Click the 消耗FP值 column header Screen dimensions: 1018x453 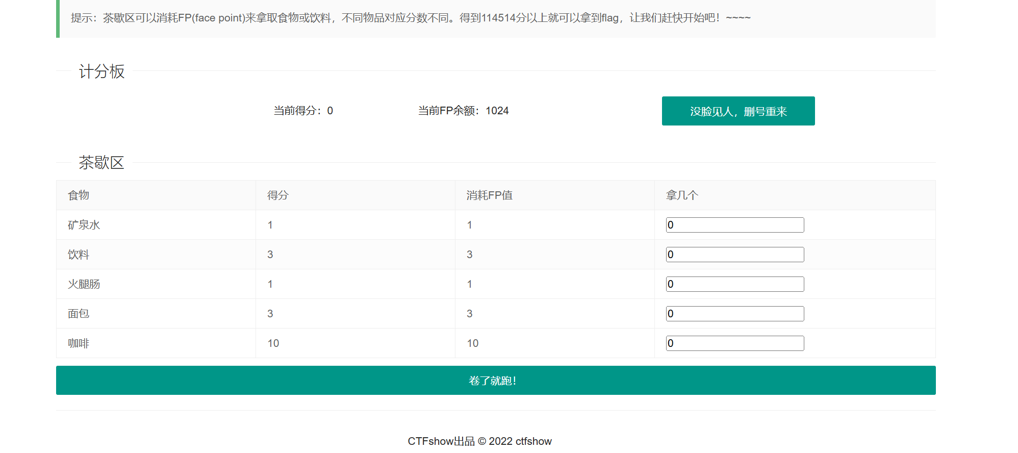coord(490,195)
